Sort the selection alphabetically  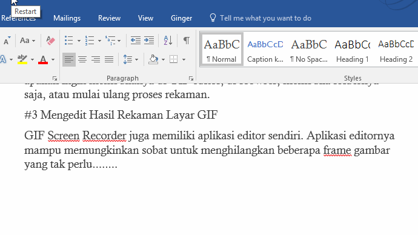(168, 41)
